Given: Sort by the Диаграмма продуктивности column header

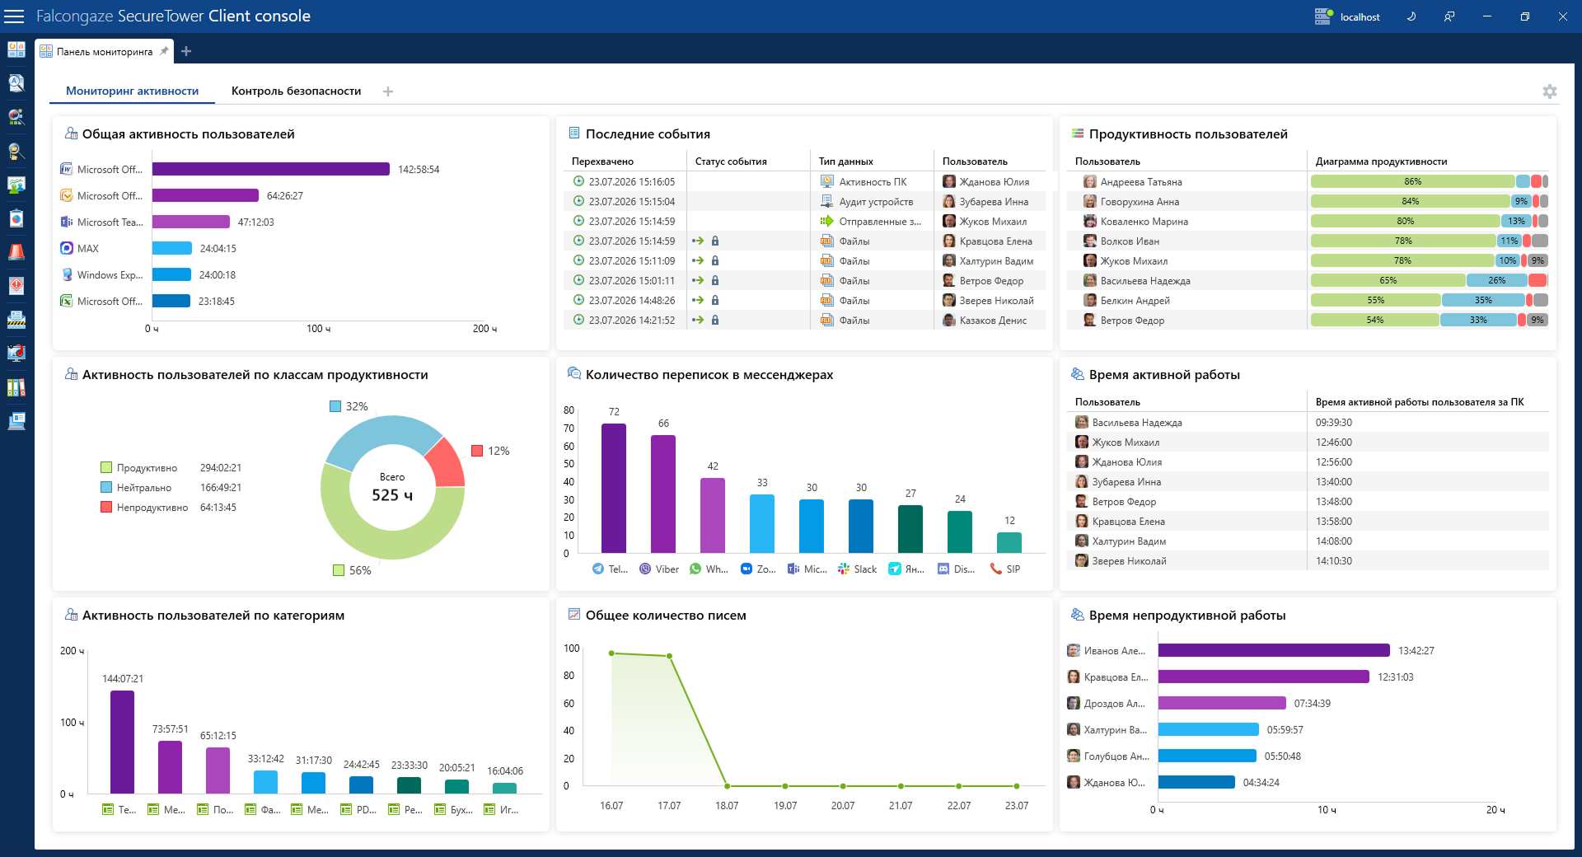Looking at the screenshot, I should point(1381,162).
